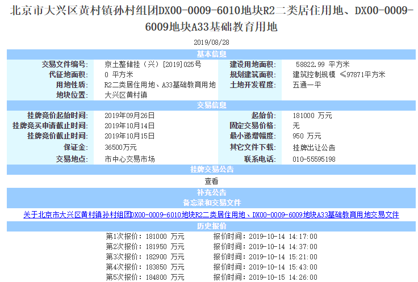Click the 代征地面积 label
418x282 pixels.
point(68,74)
